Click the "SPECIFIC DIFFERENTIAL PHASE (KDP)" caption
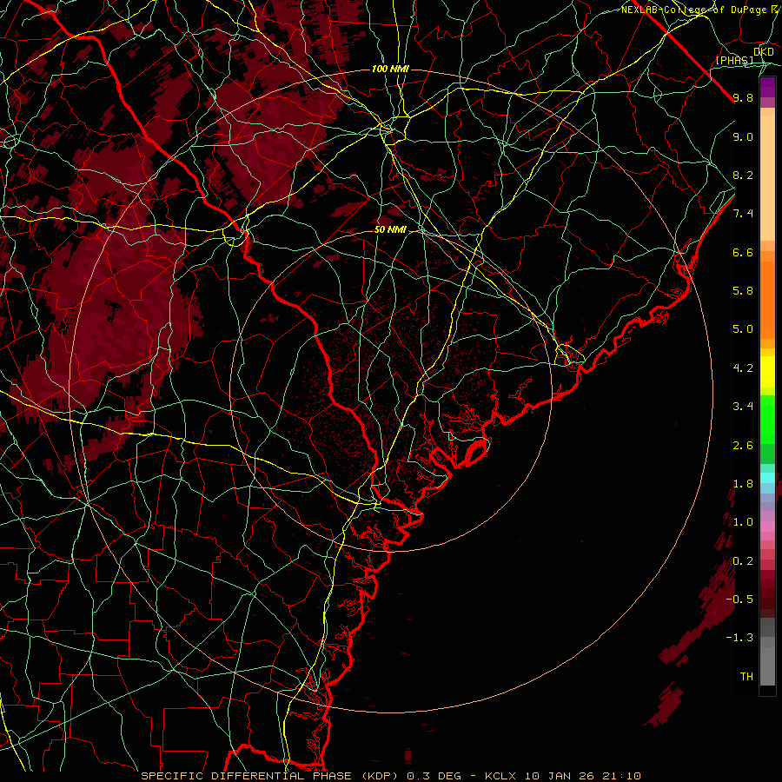The height and width of the screenshot is (782, 782). point(272,776)
